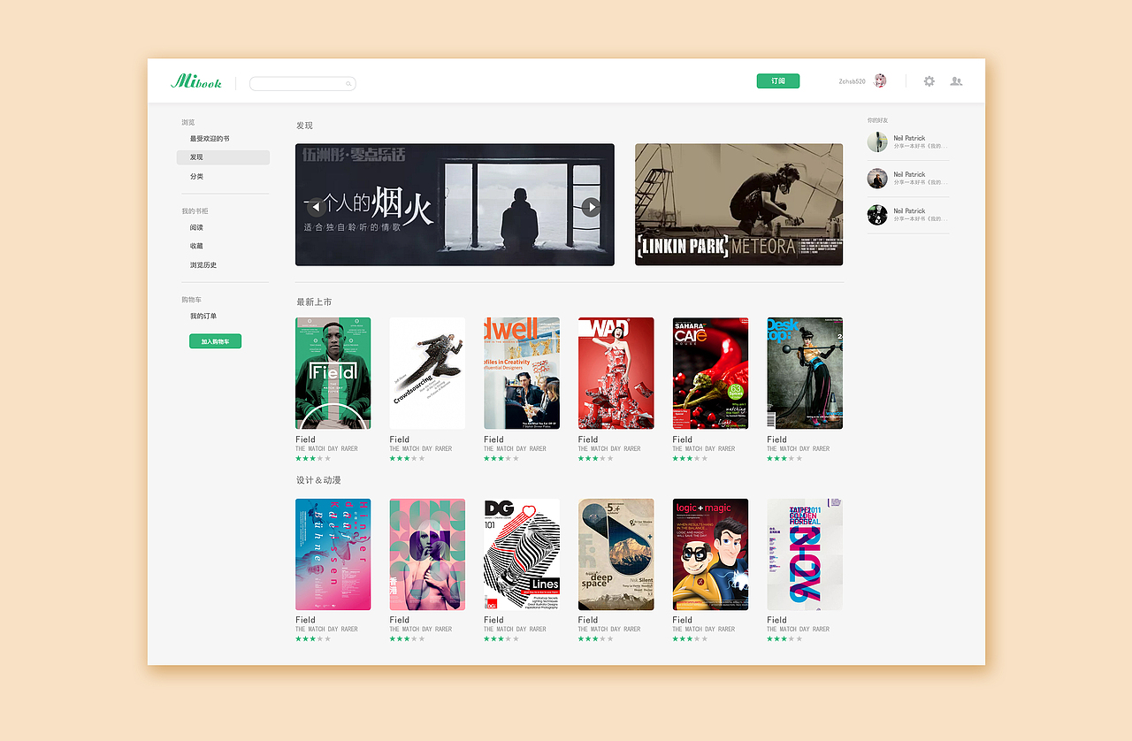This screenshot has height=741, width=1132.
Task: Open the Crowdsourcing book cover
Action: click(427, 373)
